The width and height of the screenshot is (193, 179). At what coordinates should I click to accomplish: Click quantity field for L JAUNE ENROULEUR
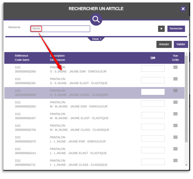point(153,139)
